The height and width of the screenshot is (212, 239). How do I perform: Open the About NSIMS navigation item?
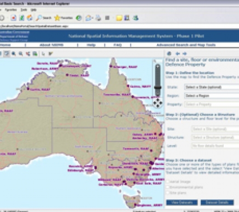pyautogui.click(x=51, y=45)
